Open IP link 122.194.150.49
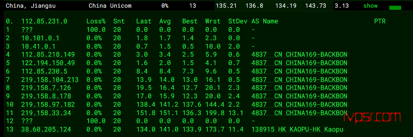This screenshot has height=137, width=413. click(x=48, y=63)
